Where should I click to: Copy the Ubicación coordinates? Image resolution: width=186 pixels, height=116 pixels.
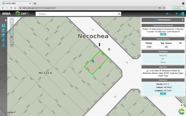pos(162,94)
